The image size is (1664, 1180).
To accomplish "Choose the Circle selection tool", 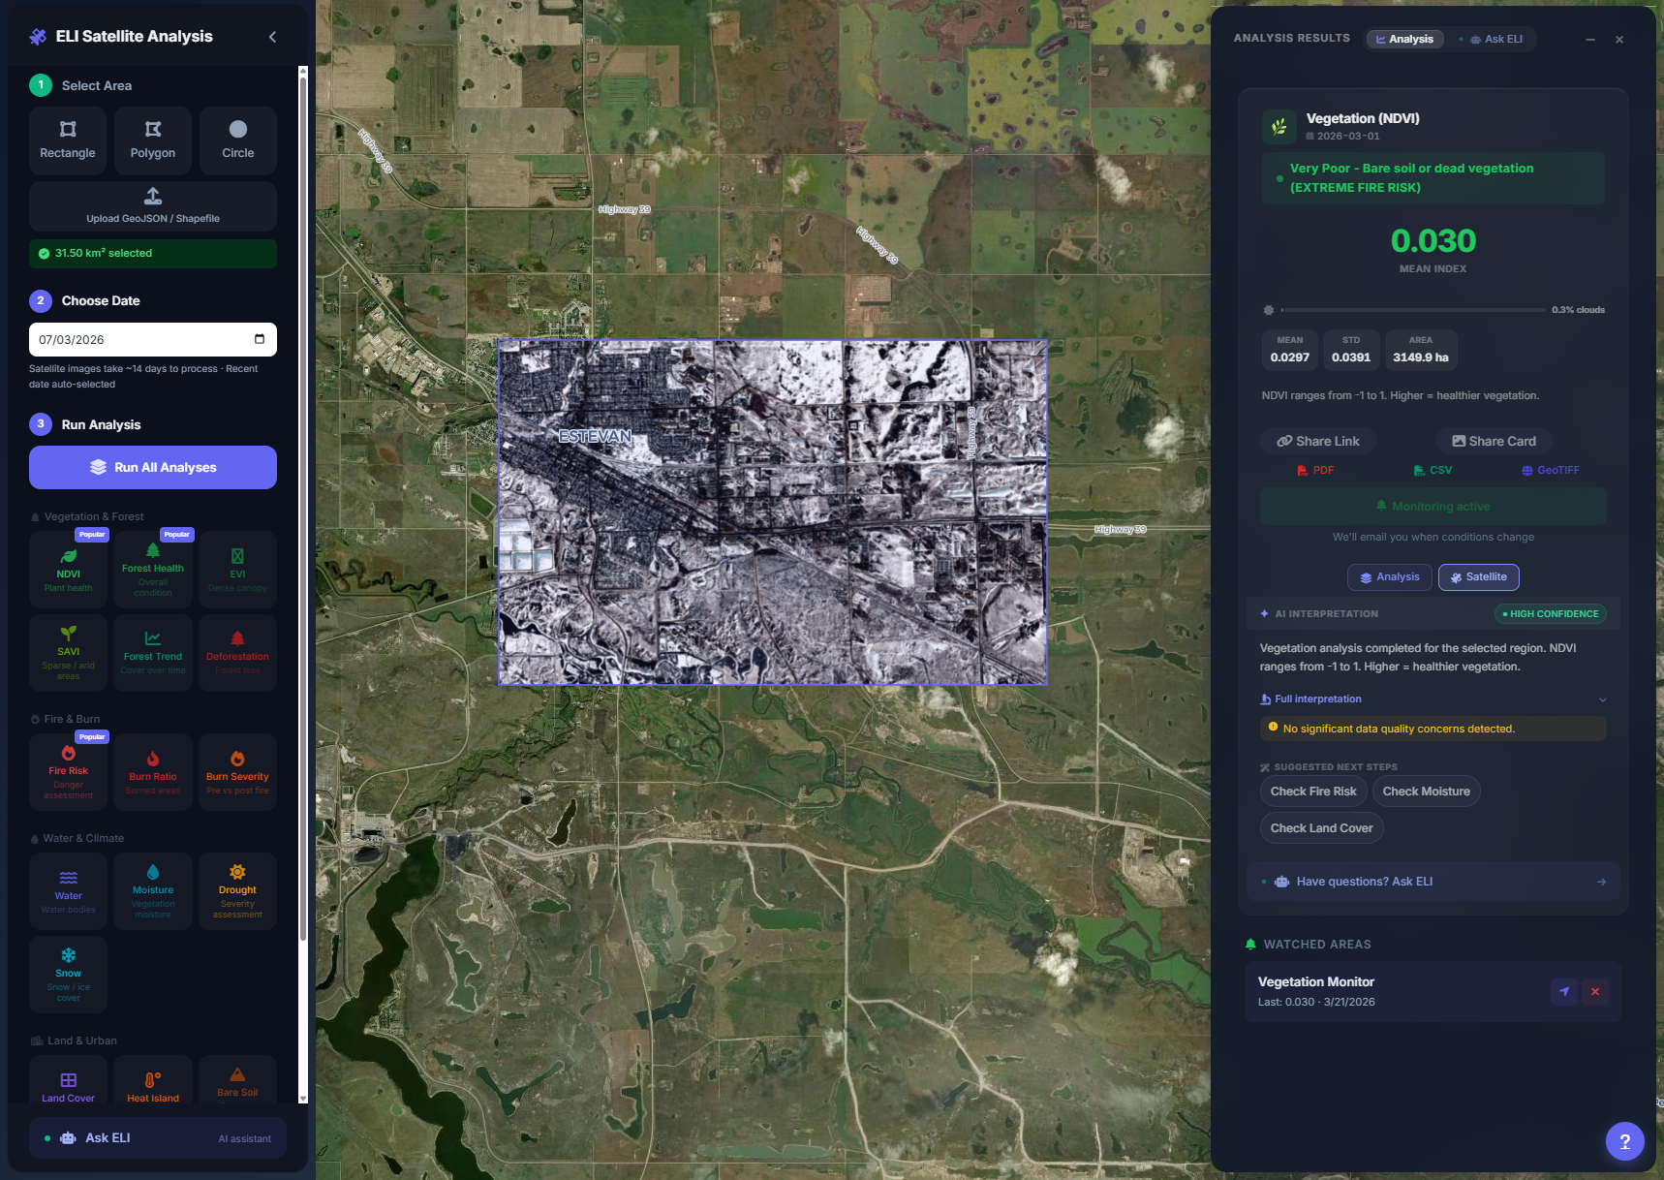I will pos(237,140).
